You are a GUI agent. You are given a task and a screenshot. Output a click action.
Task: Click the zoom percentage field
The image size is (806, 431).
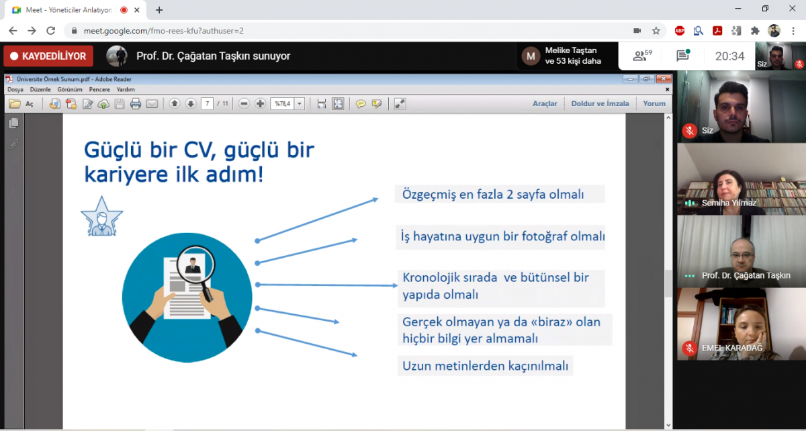tap(282, 103)
